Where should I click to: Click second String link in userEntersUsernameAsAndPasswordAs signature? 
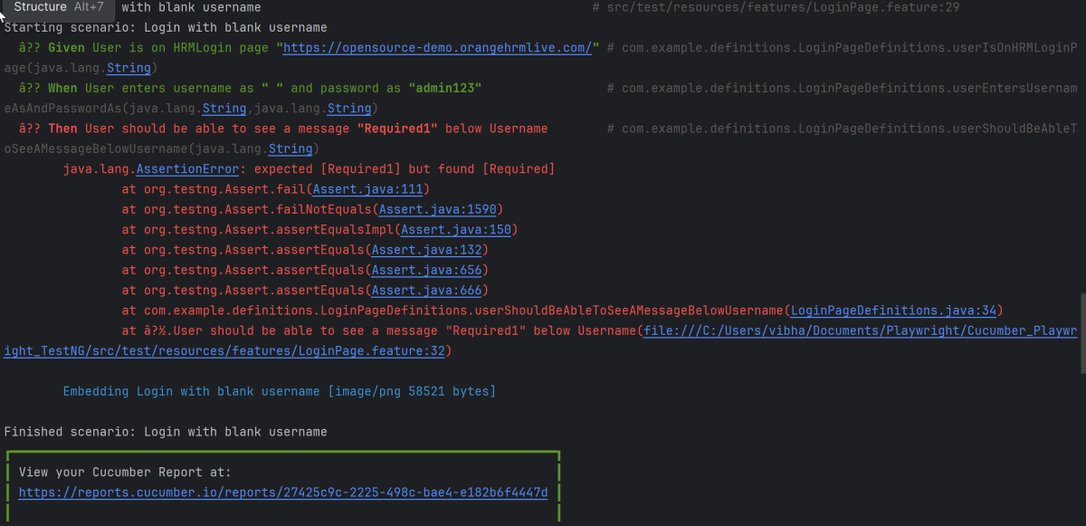click(x=348, y=109)
